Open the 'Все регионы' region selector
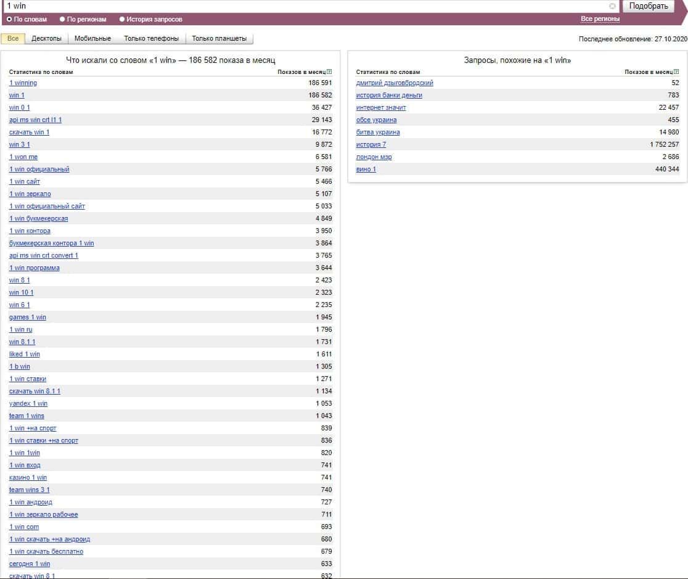This screenshot has width=688, height=579. click(600, 19)
